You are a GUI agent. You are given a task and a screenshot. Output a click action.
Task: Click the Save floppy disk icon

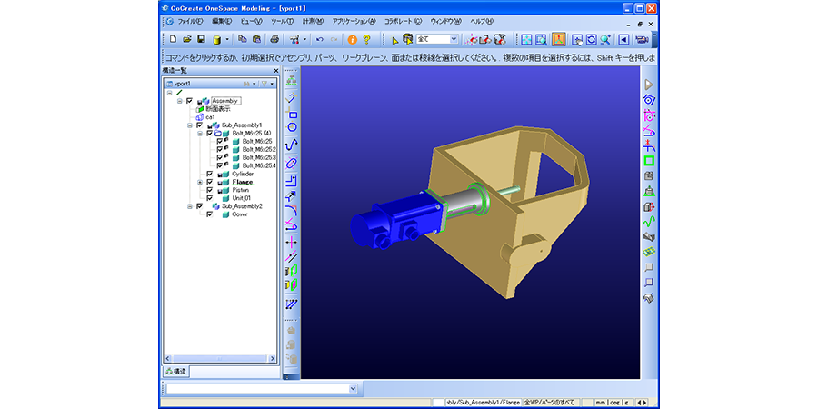coord(201,40)
